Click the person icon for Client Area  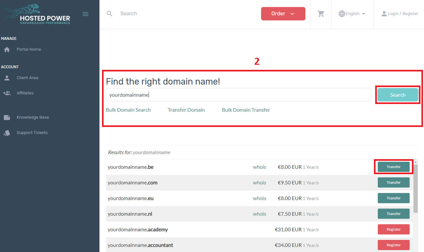(7, 78)
